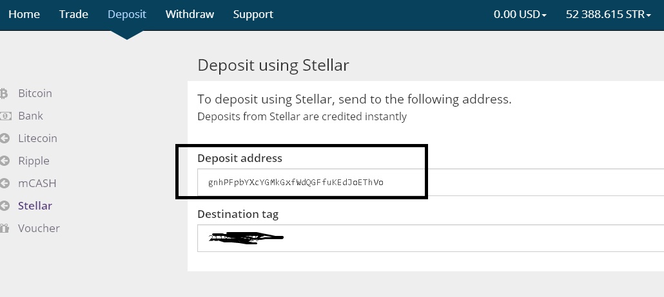Viewport: 664px width, 297px height.
Task: Click the Ripple arrow icon
Action: 5,161
